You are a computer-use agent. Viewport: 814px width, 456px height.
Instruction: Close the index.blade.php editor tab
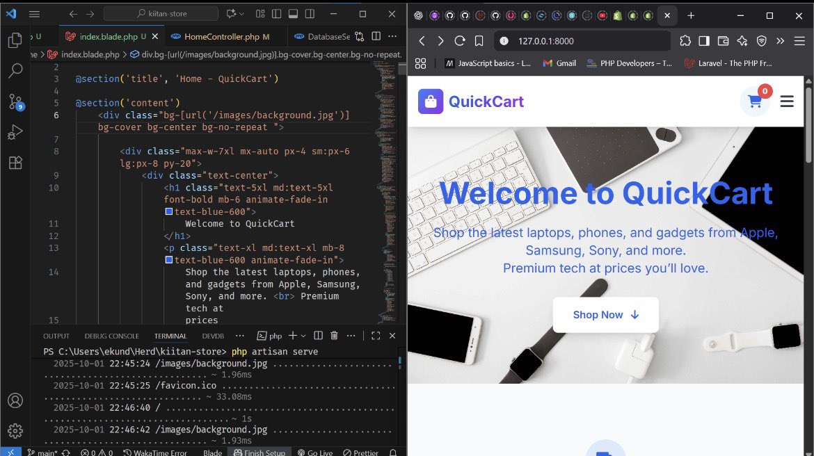(154, 36)
